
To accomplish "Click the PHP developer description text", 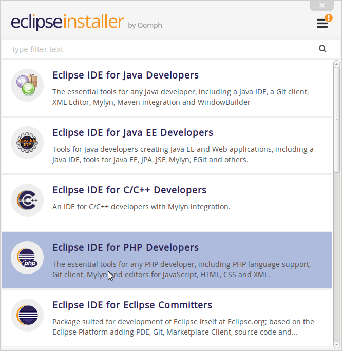I will click(181, 269).
